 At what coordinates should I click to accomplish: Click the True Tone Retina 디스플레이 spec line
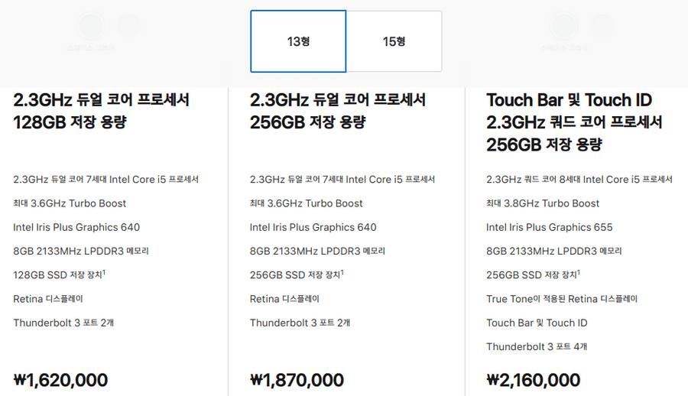pyautogui.click(x=561, y=299)
